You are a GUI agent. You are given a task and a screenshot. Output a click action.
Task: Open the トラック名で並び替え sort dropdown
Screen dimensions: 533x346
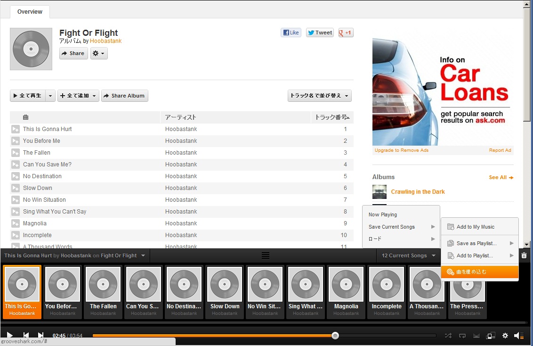coord(320,96)
